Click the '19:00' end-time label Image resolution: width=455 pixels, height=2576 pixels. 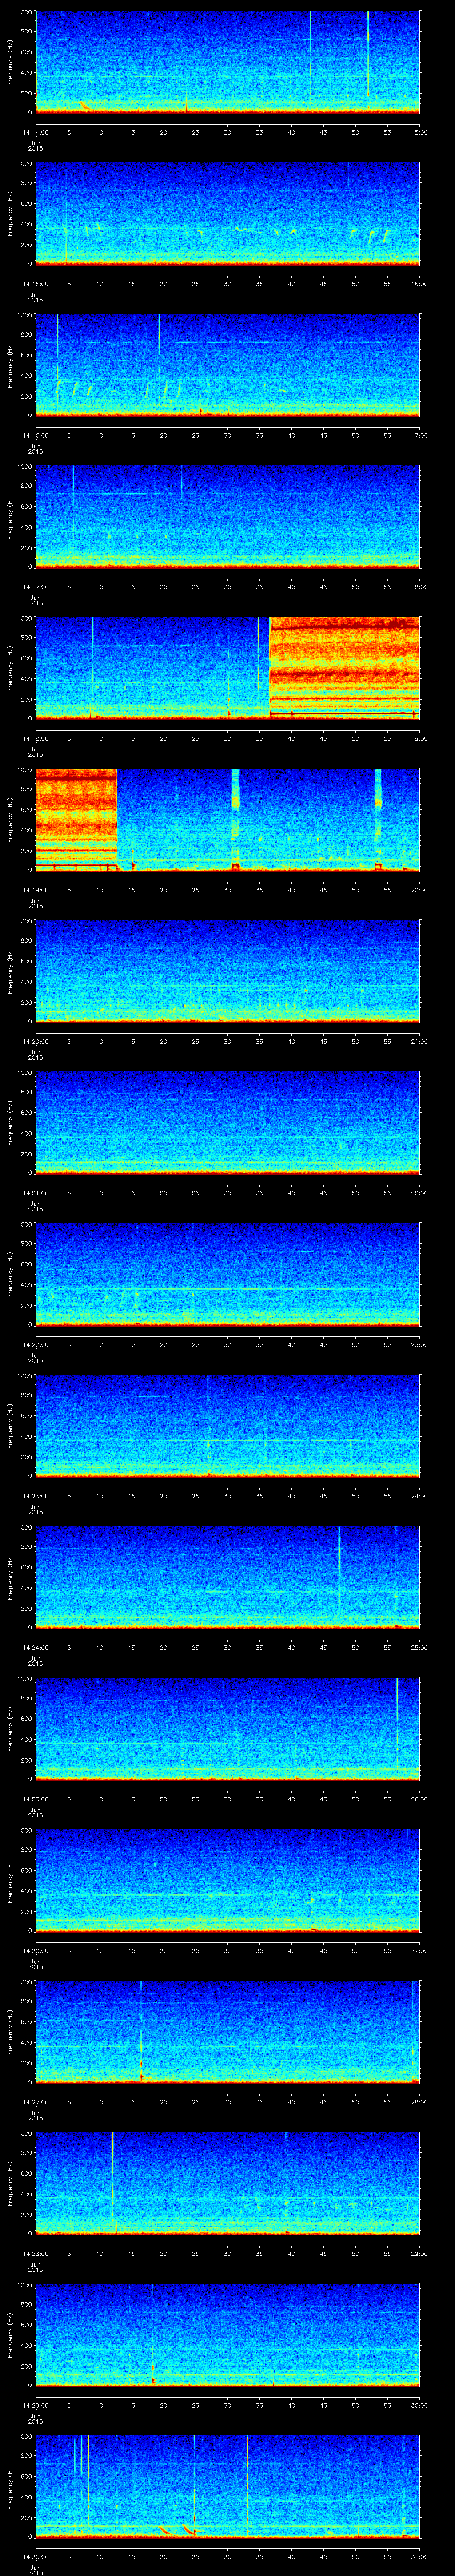coord(420,738)
